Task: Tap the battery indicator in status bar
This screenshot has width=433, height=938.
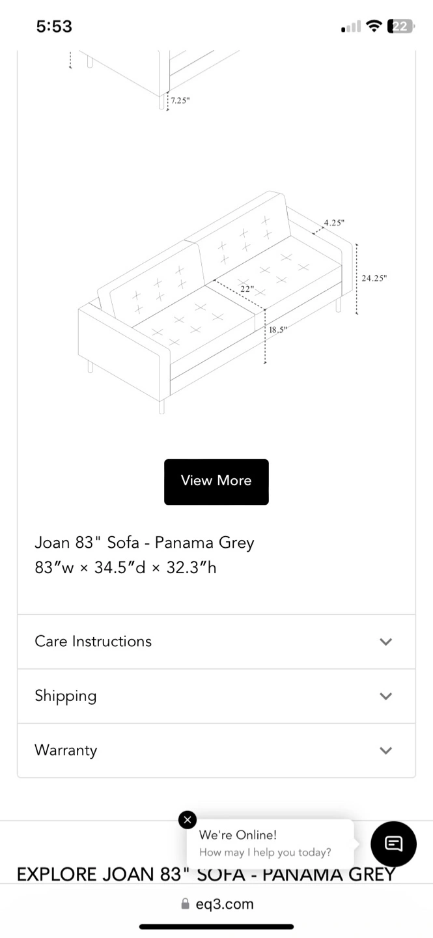Action: 401,26
